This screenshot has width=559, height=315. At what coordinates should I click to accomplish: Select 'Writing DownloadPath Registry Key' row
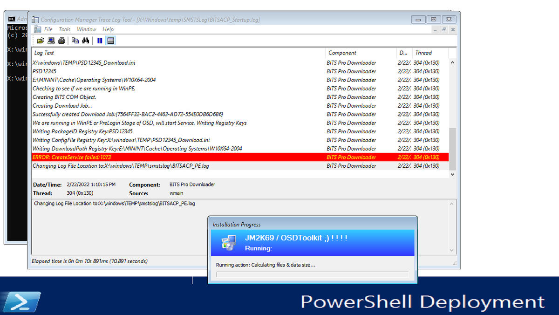pyautogui.click(x=240, y=149)
